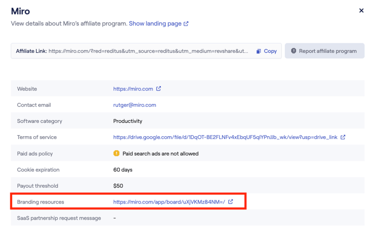This screenshot has height=229, width=373.
Task: Click the rutger@miro.com contact email
Action: (134, 105)
